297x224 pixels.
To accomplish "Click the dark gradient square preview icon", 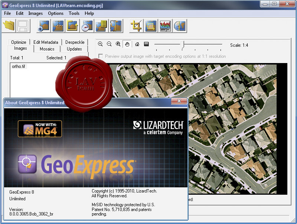I will pyautogui.click(x=146, y=44).
